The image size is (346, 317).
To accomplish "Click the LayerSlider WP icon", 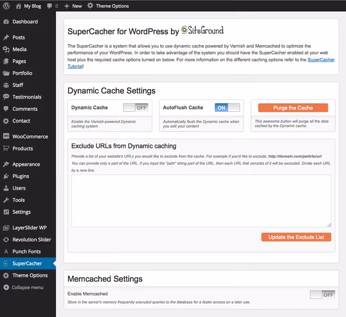I will [6, 228].
